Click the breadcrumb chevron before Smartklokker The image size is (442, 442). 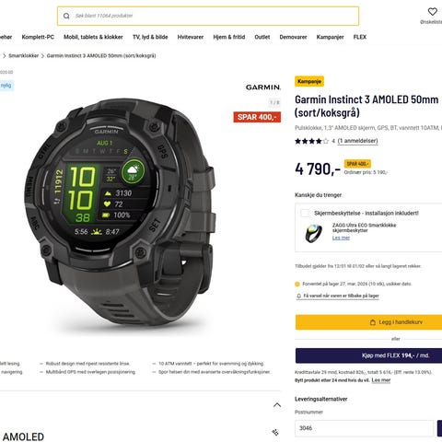click(5, 55)
